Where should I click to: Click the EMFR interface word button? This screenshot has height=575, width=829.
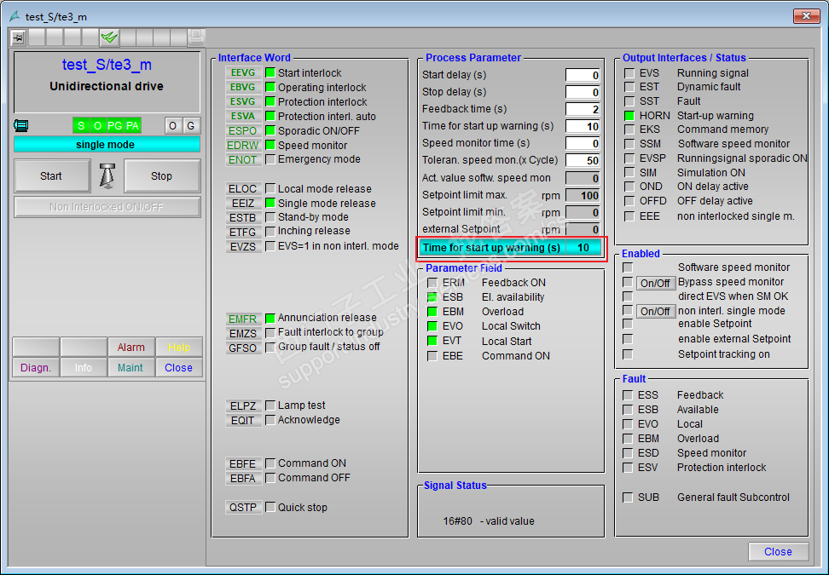(x=243, y=319)
